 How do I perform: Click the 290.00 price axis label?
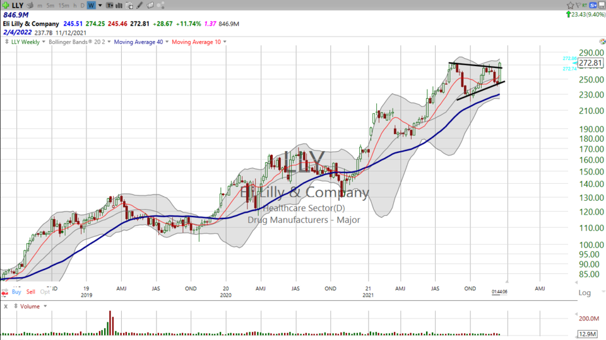pyautogui.click(x=591, y=53)
